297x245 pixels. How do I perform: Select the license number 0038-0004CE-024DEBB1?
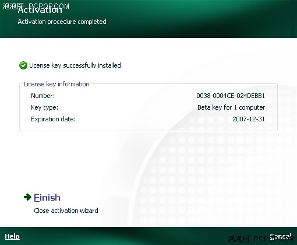pos(231,96)
